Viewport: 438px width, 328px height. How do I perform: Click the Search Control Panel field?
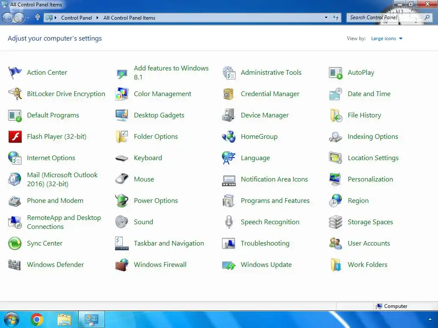[389, 18]
